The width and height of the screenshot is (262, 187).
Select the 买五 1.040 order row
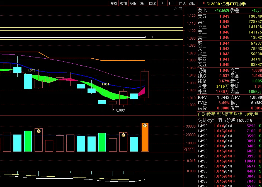point(230,64)
